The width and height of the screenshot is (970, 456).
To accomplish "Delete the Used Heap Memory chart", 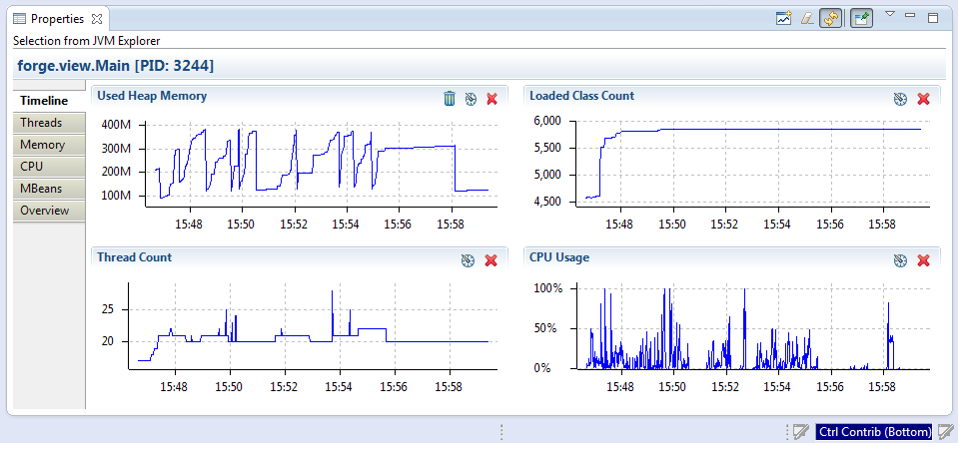I will [491, 98].
